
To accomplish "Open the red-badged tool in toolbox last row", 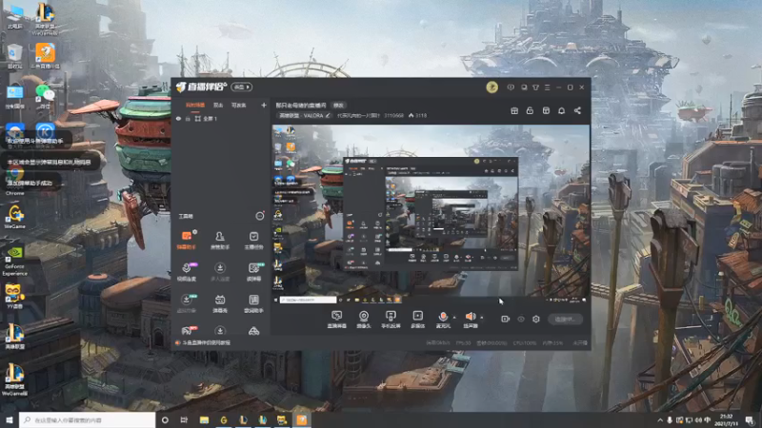I will (x=188, y=331).
